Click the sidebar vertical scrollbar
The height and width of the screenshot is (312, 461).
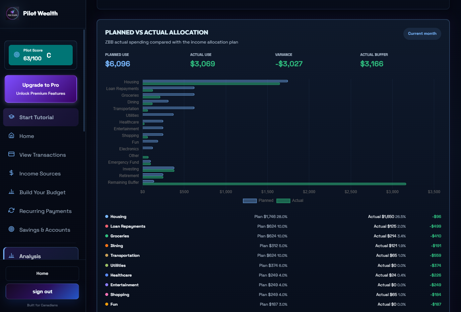click(x=84, y=80)
